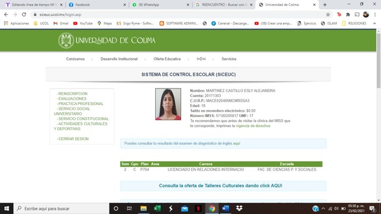Select LICENCIADO EN RELACIONES INTERNACIO cell
Screen dimensions: 381x214
click(x=205, y=169)
